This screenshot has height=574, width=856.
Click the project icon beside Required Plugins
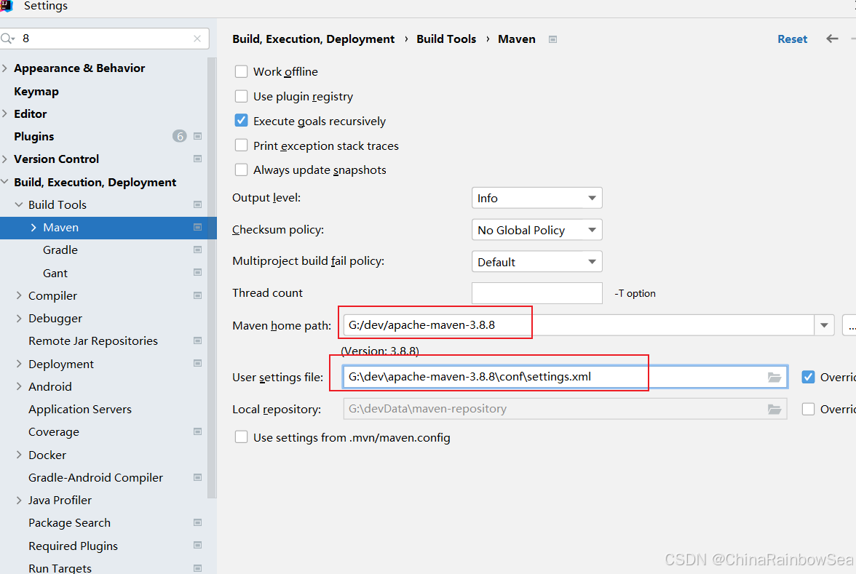point(198,545)
